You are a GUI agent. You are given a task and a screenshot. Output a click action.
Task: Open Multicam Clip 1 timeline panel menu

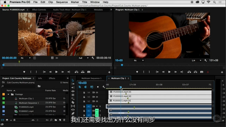[128, 78]
